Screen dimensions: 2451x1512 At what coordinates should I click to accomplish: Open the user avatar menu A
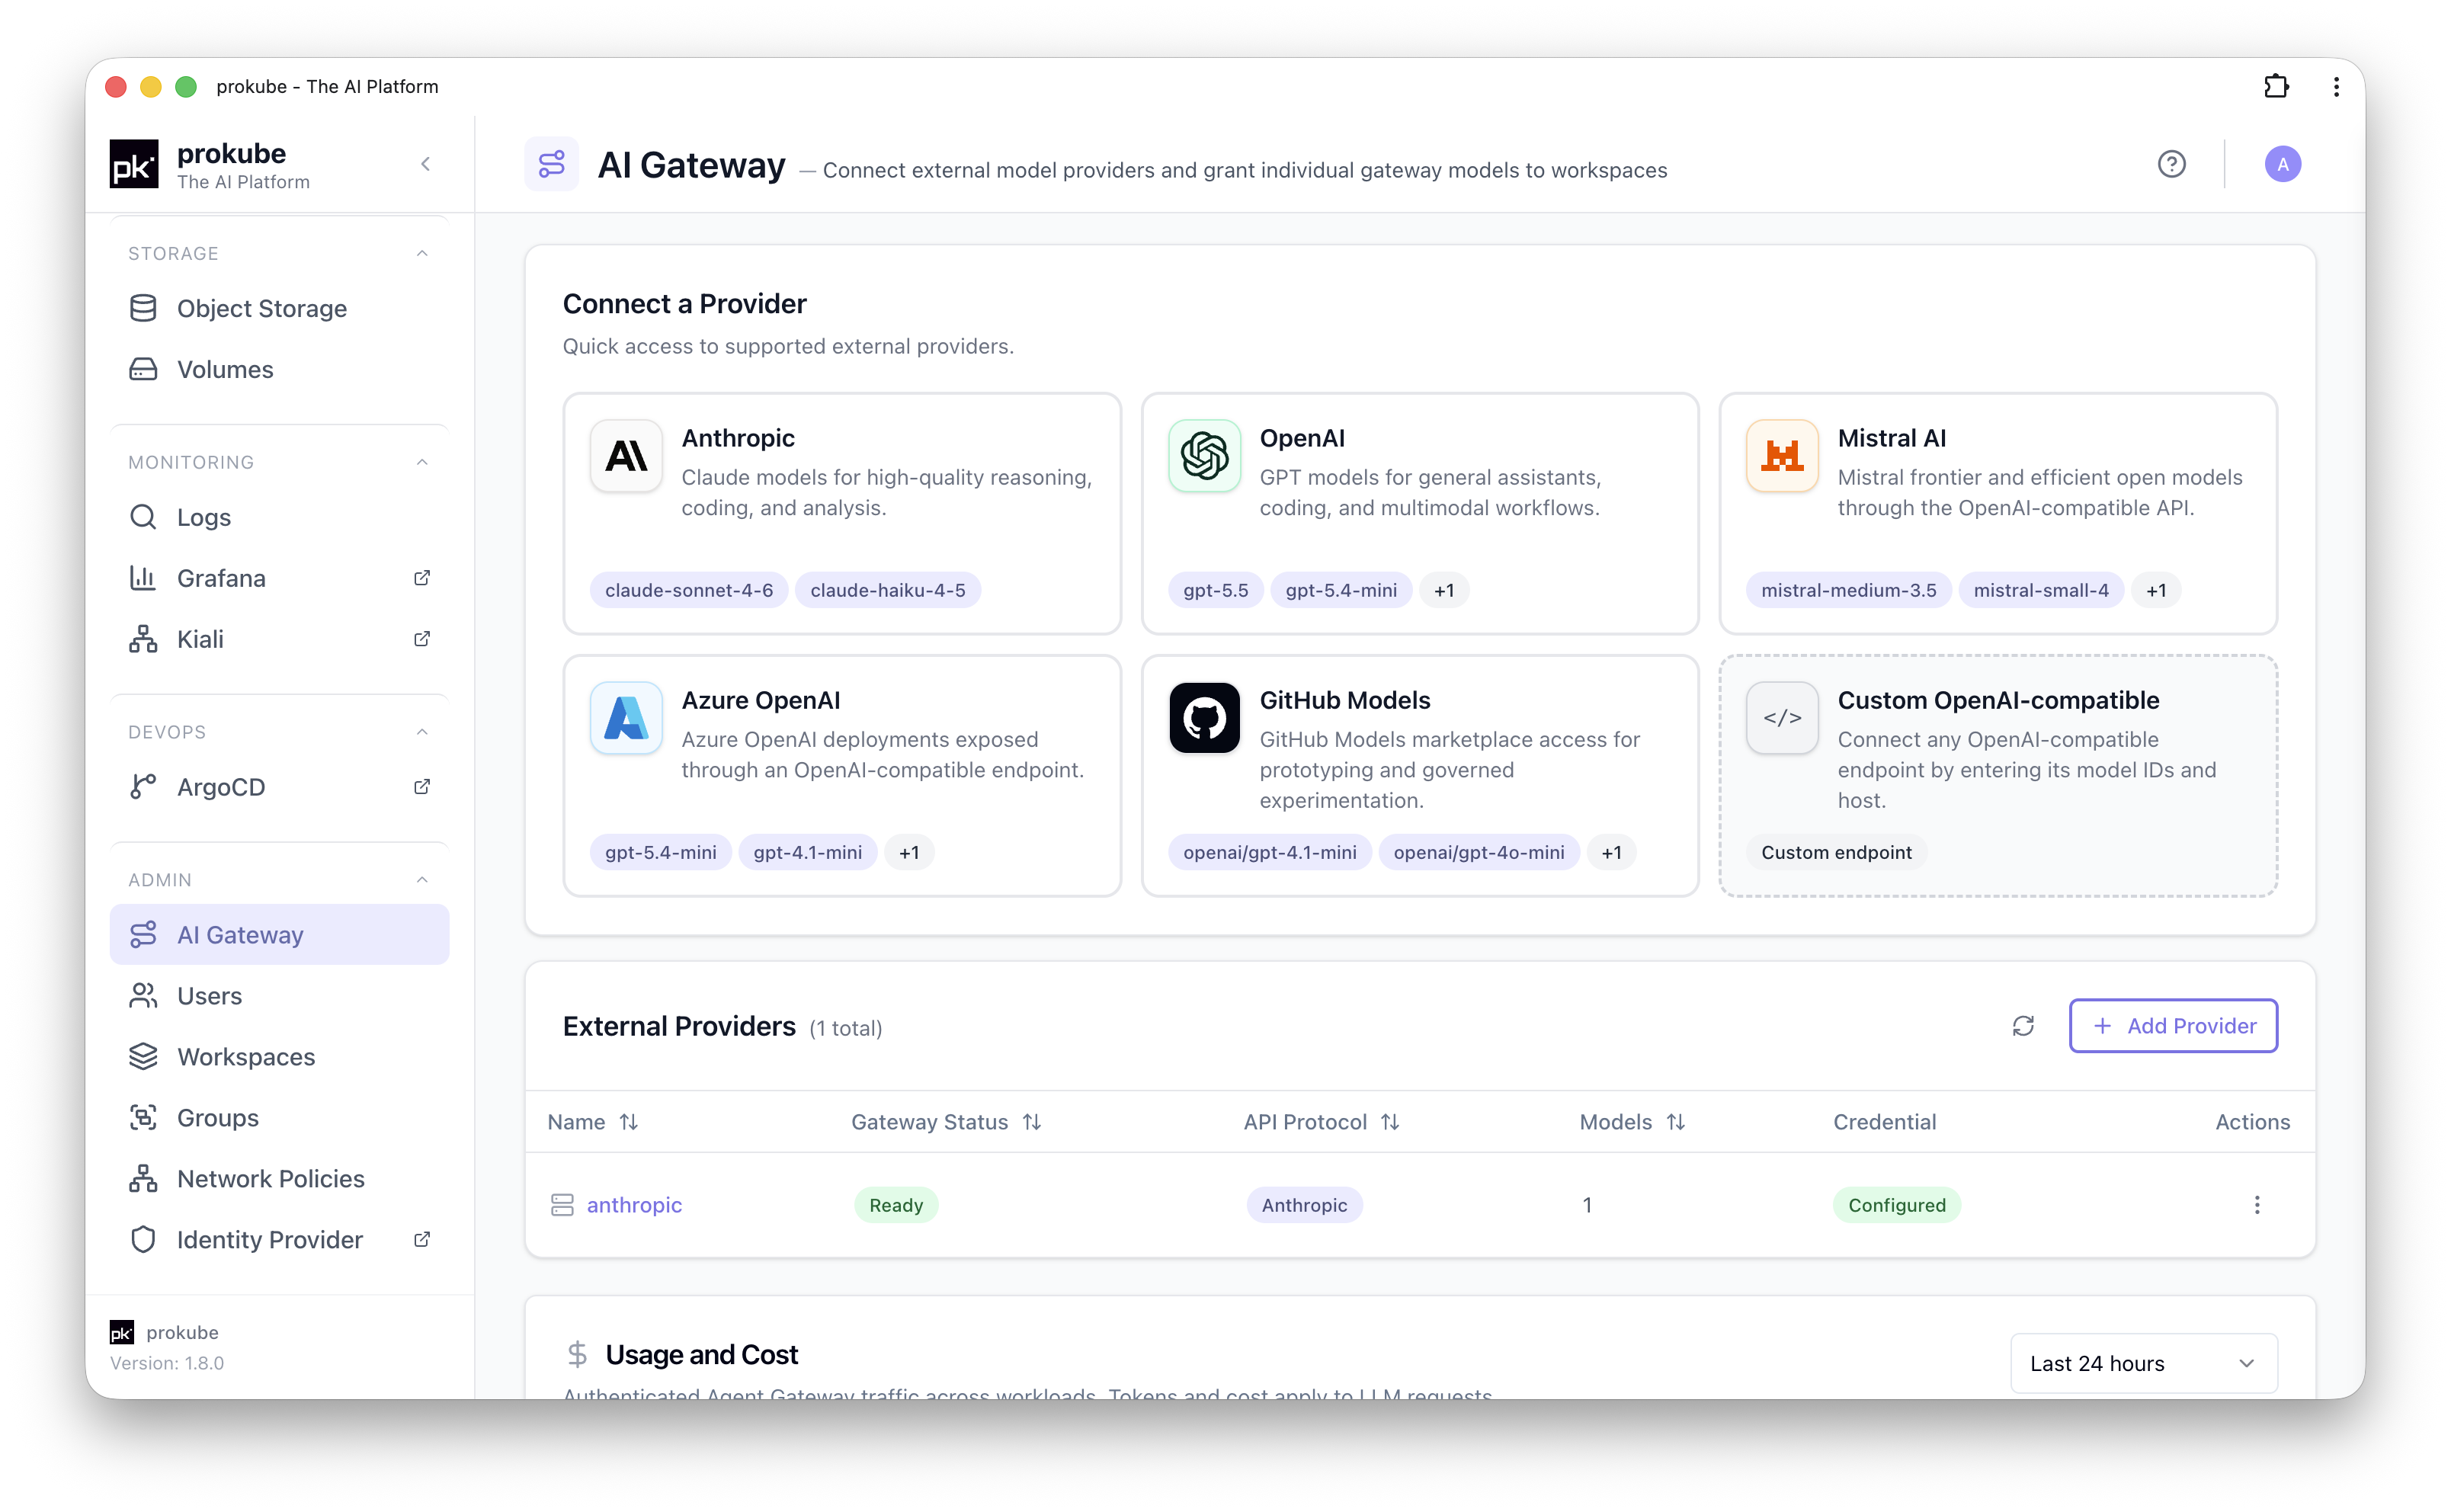click(x=2283, y=164)
